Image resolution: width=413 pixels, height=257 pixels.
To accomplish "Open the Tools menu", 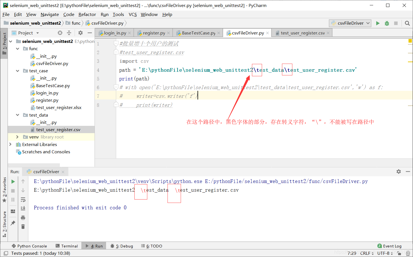I will pyautogui.click(x=118, y=15).
